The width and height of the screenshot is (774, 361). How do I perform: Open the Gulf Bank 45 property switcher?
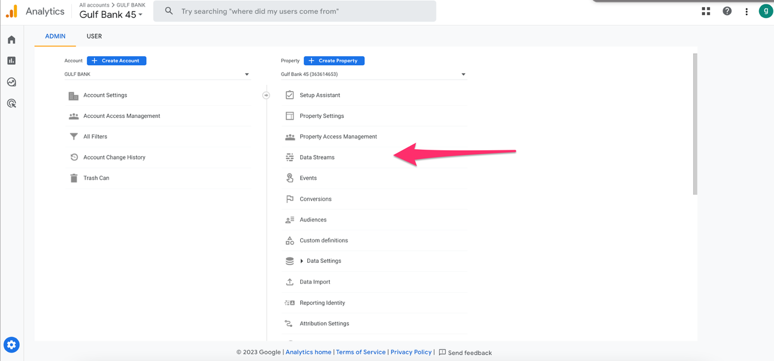[x=111, y=15]
